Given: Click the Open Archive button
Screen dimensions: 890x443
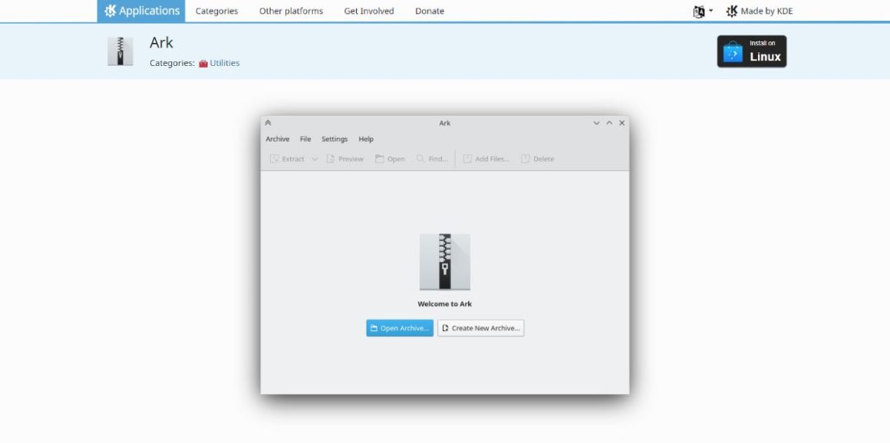Looking at the screenshot, I should 399,327.
